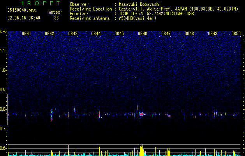Click the 0641 time marker
Screen dimensions: 245x156
[x=26, y=34]
